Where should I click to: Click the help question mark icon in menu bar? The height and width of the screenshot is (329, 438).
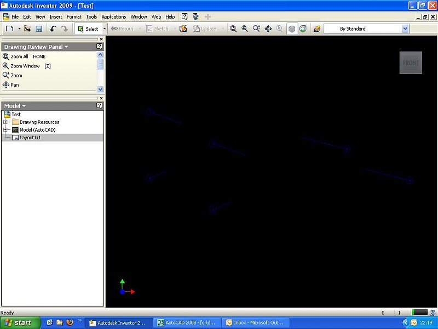[185, 16]
